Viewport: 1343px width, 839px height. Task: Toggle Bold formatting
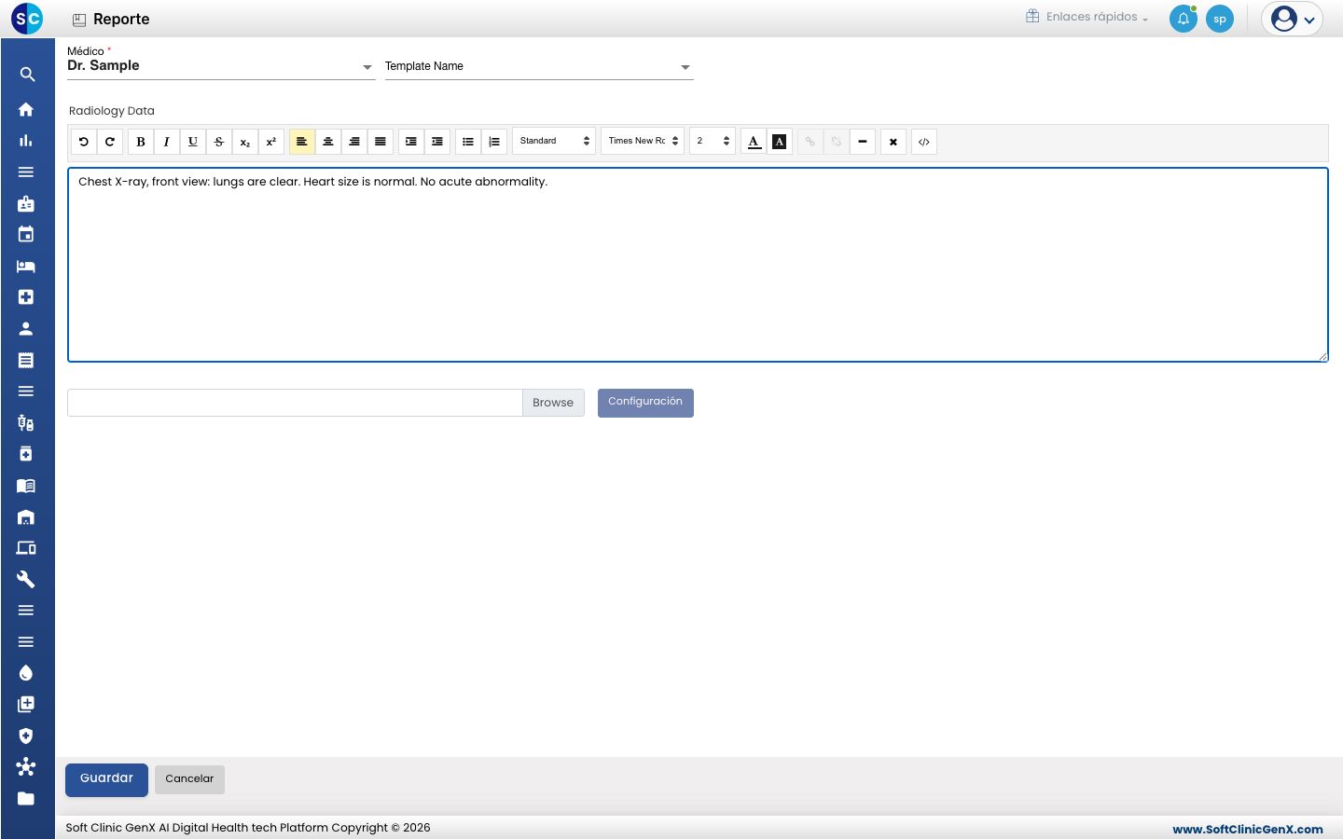[x=141, y=142]
